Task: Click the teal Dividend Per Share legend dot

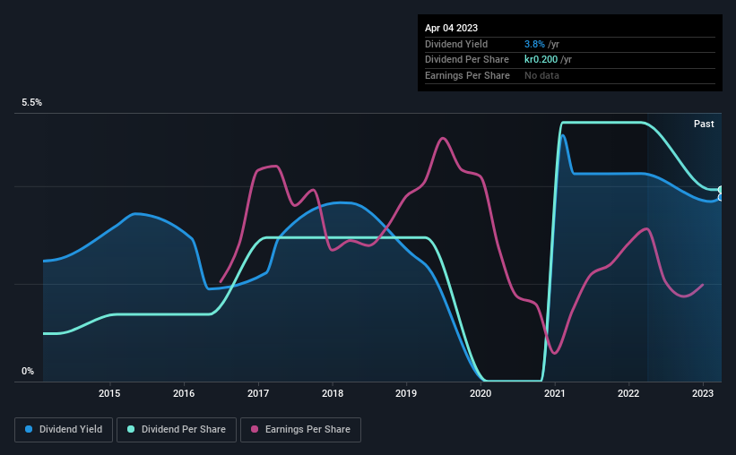Action: (x=131, y=429)
